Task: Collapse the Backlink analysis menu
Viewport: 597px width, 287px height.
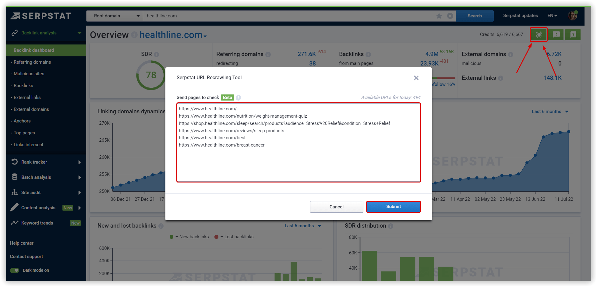Action: (79, 33)
